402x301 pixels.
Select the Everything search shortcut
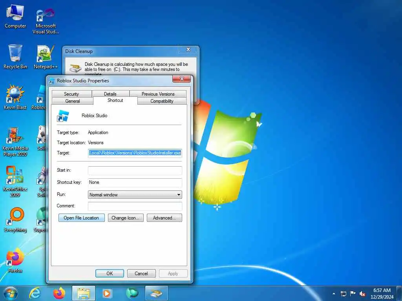click(x=15, y=219)
